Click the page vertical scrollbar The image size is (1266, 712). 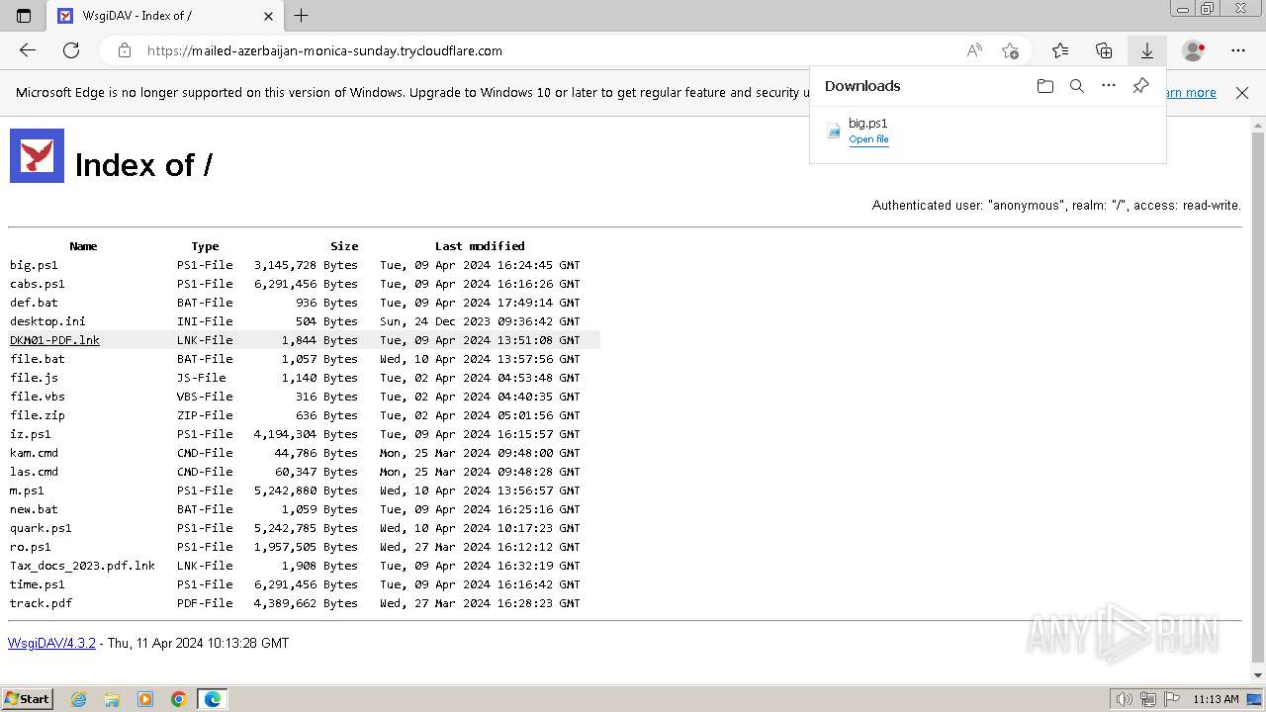[1258, 399]
